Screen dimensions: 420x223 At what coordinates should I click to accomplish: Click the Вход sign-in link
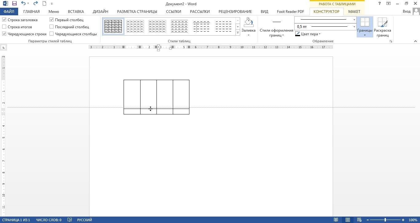(x=406, y=11)
